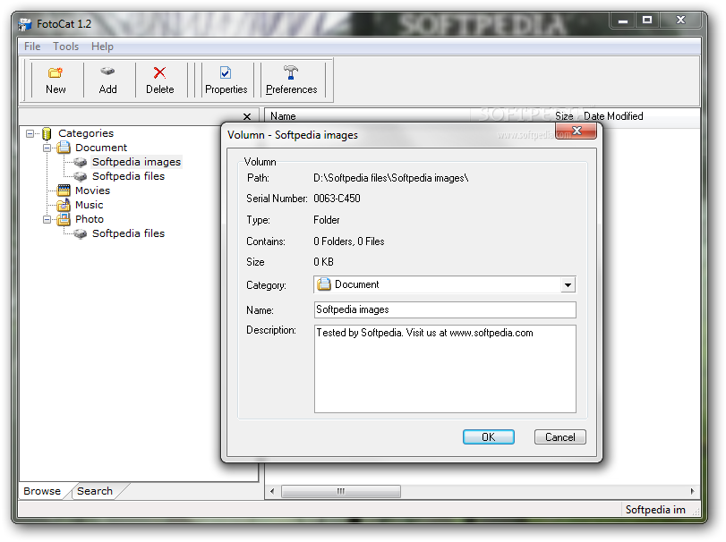
Task: Click the '0 Folders, 0 Files' value
Action: point(348,241)
